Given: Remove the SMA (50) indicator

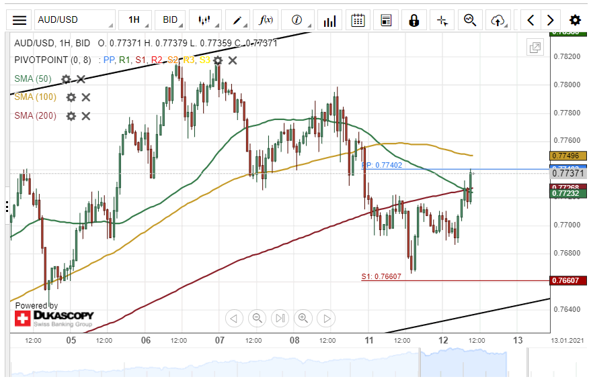Looking at the screenshot, I should (x=81, y=79).
